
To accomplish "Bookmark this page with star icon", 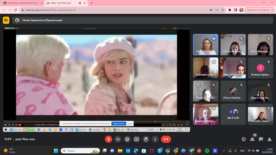I will (223, 10).
